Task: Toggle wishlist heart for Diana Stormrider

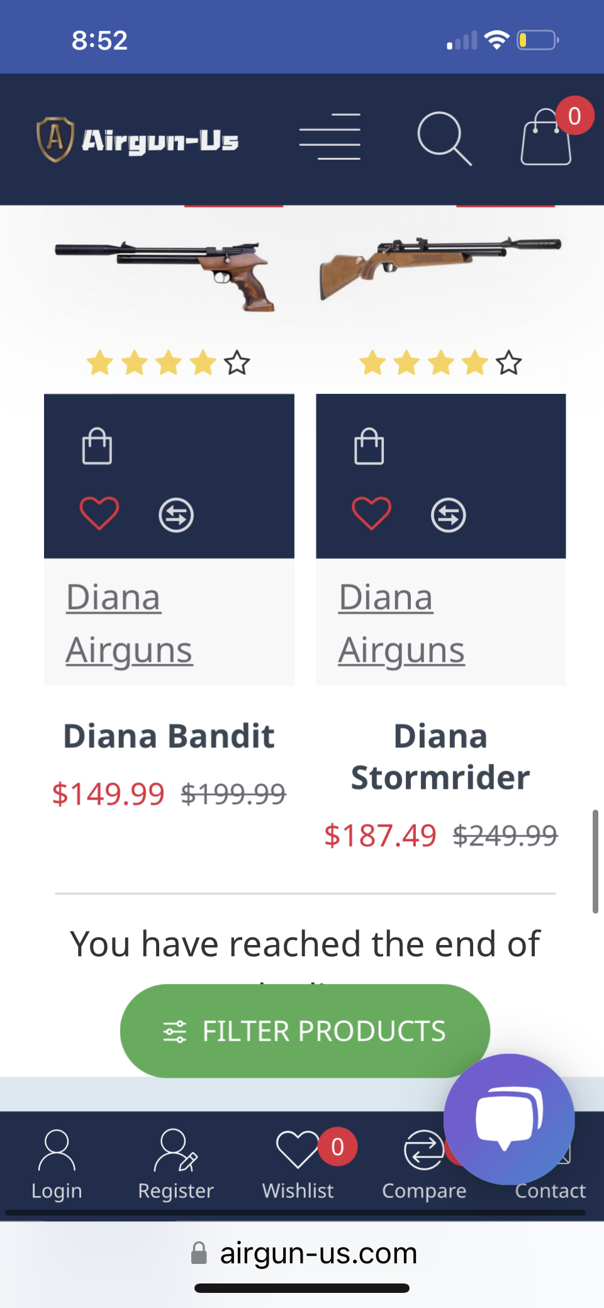Action: pyautogui.click(x=371, y=513)
